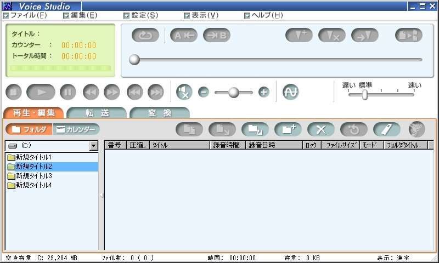Toggle the waveform noise-cut icon
The image size is (439, 263).
pyautogui.click(x=291, y=92)
